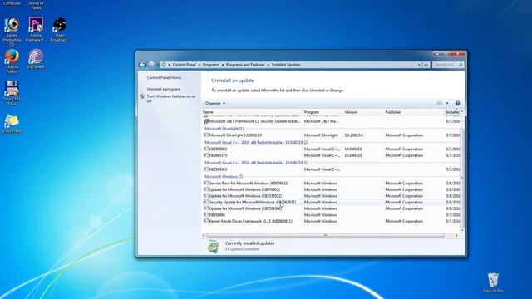Select the World of Tanks desktop shortcut
The image size is (532, 299).
(36, 6)
